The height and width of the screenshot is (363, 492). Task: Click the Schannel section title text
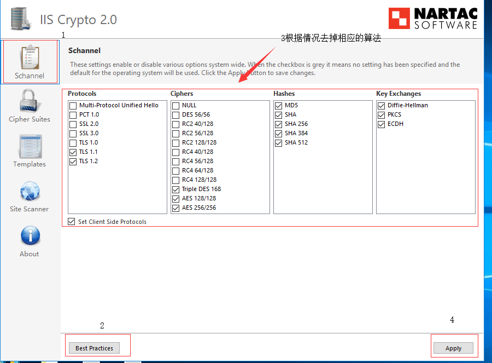[84, 50]
